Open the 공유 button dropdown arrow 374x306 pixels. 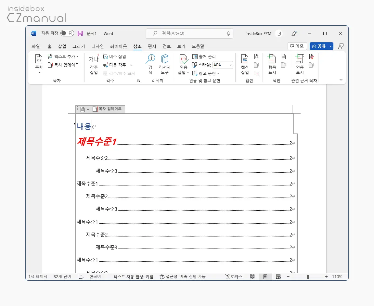tap(330, 46)
